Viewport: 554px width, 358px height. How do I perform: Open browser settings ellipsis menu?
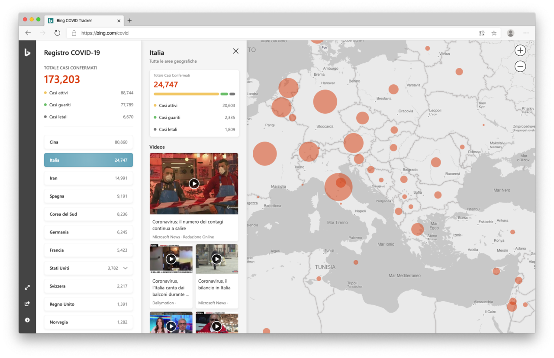[x=526, y=33]
